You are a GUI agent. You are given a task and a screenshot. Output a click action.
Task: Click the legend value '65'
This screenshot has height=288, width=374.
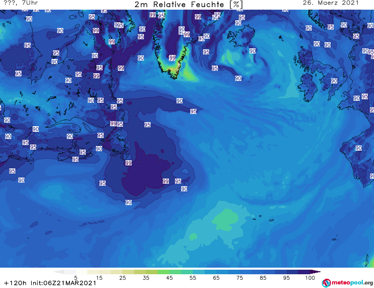tap(216, 278)
